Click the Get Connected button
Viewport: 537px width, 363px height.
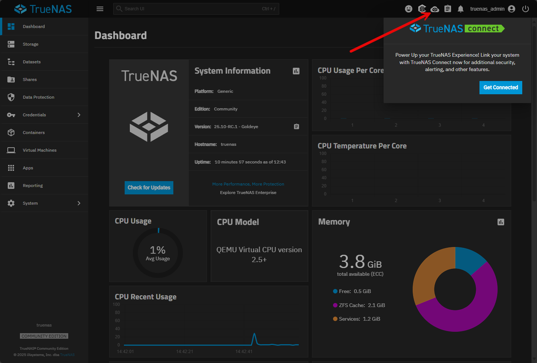500,88
